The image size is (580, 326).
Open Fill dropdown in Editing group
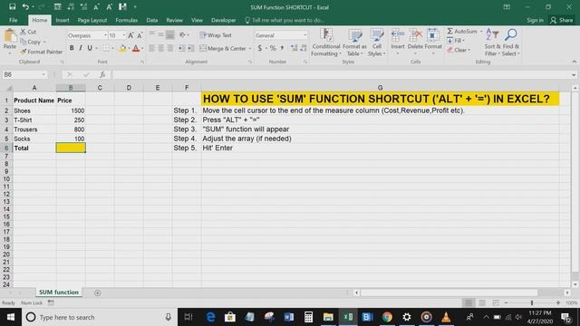pyautogui.click(x=455, y=41)
